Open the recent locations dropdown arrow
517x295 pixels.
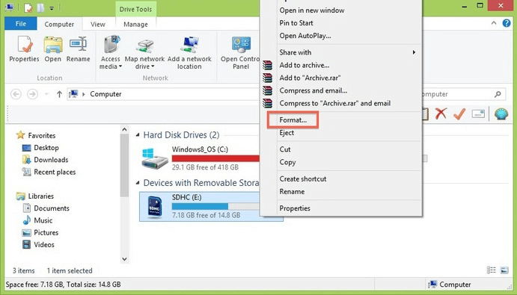click(x=46, y=94)
